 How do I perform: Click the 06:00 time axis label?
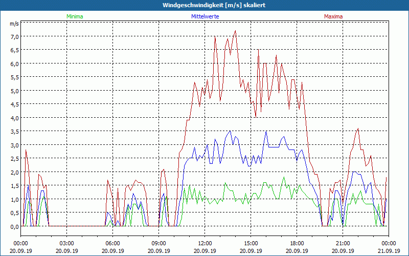tap(112, 244)
